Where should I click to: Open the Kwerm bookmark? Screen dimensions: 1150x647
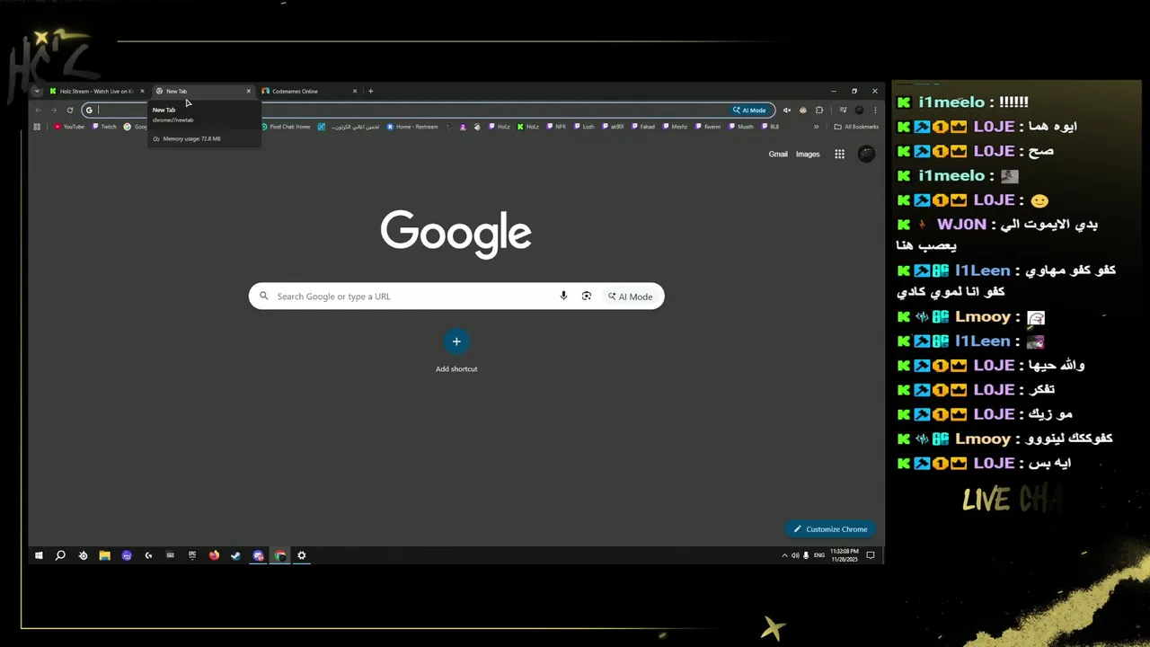click(707, 127)
